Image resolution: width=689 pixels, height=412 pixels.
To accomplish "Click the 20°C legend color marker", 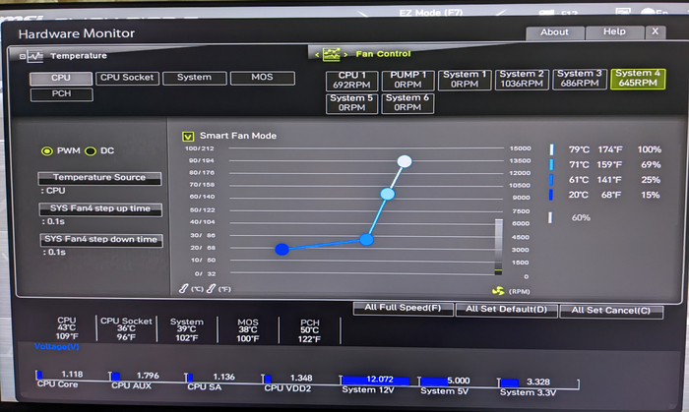I will (x=550, y=195).
